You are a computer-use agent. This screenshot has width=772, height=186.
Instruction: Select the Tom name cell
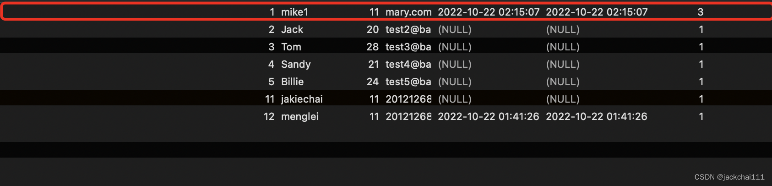(x=291, y=47)
